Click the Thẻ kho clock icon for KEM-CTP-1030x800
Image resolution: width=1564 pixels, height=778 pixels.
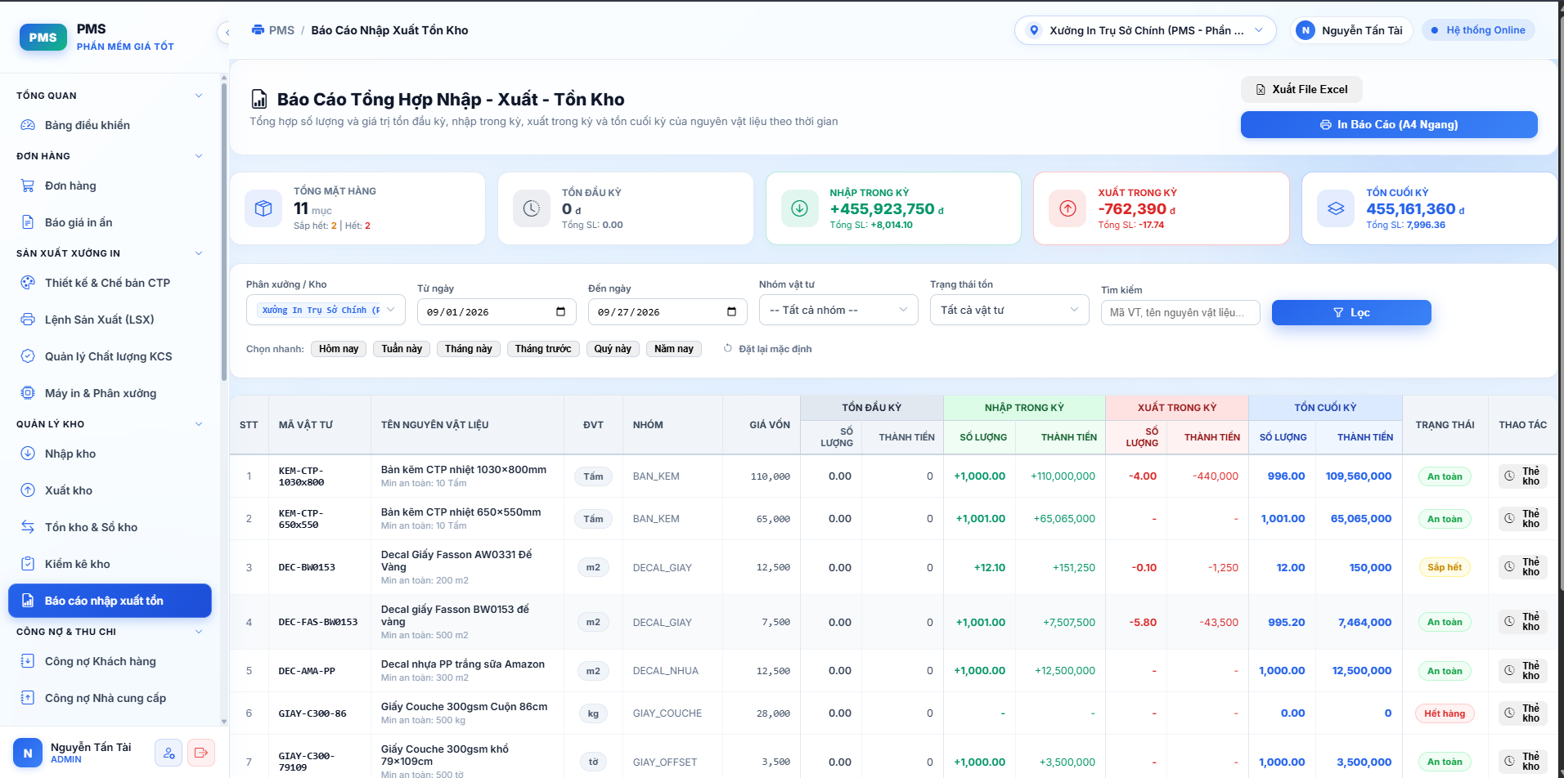pyautogui.click(x=1510, y=476)
